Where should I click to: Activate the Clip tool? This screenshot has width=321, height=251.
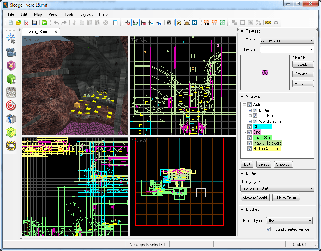tap(11, 119)
